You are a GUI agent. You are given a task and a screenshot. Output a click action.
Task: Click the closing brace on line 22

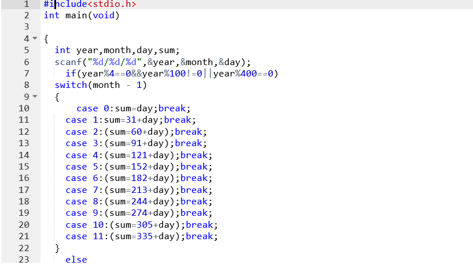click(x=57, y=248)
